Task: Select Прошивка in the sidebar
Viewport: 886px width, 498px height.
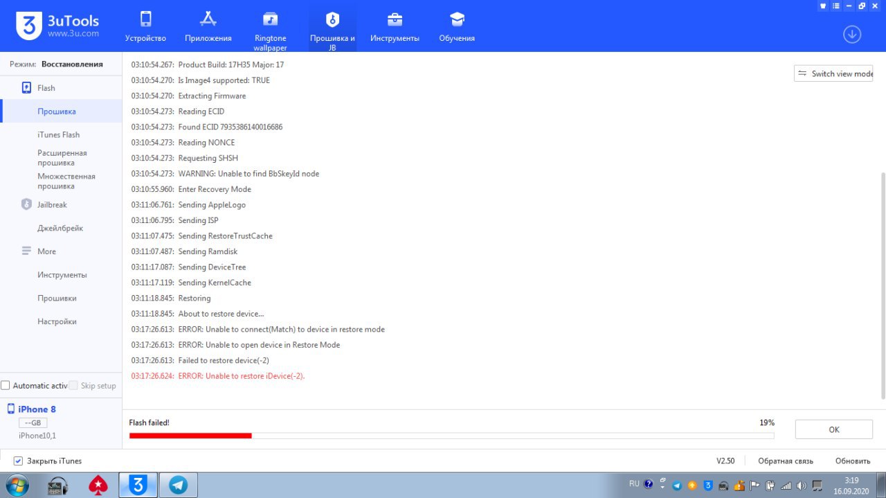Action: click(x=61, y=111)
